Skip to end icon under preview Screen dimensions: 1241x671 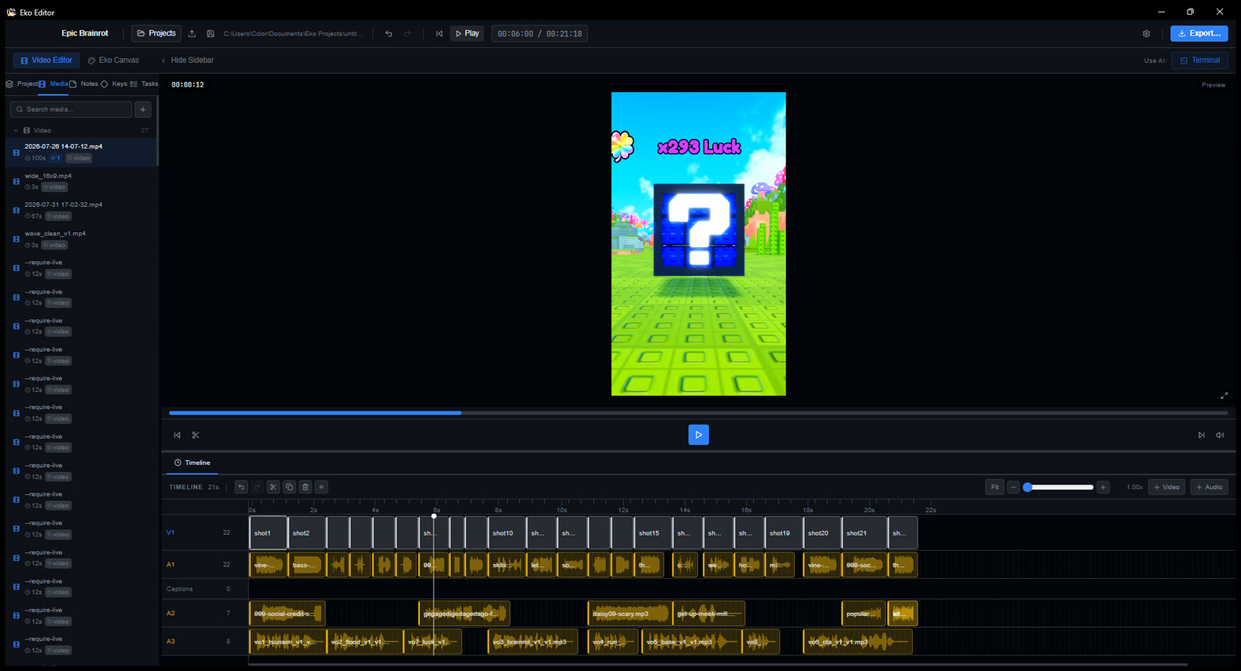[x=1201, y=435]
